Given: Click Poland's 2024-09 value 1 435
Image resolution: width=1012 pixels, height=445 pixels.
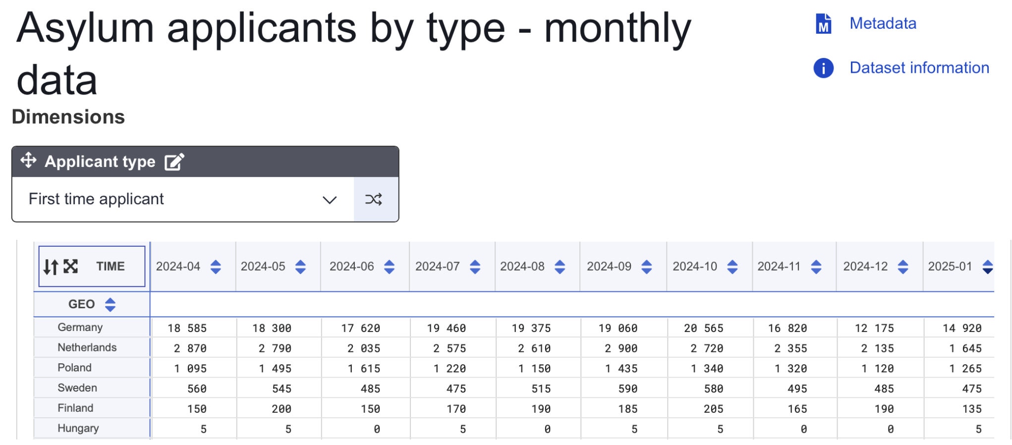Looking at the screenshot, I should point(621,369).
